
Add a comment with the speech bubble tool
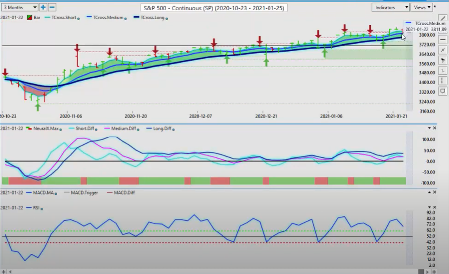pos(443,91)
